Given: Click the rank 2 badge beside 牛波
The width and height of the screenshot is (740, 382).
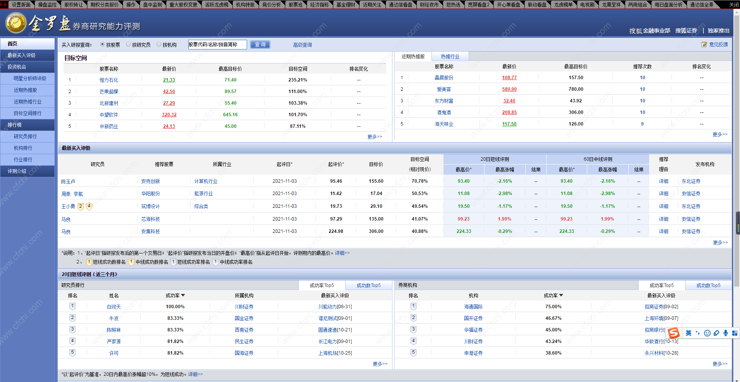Looking at the screenshot, I should 72,318.
